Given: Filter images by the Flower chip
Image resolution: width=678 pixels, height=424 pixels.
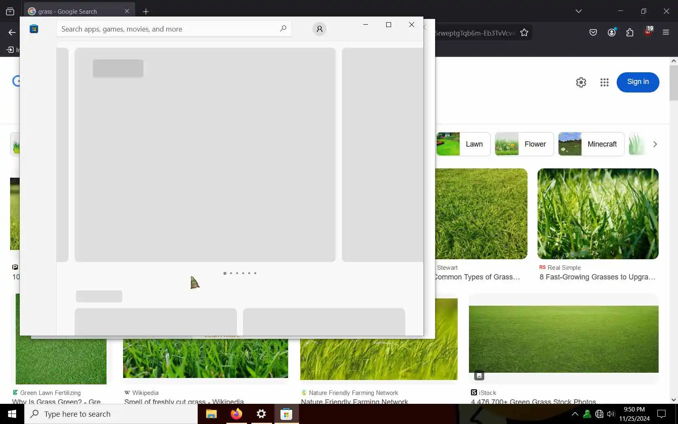Looking at the screenshot, I should pos(524,144).
